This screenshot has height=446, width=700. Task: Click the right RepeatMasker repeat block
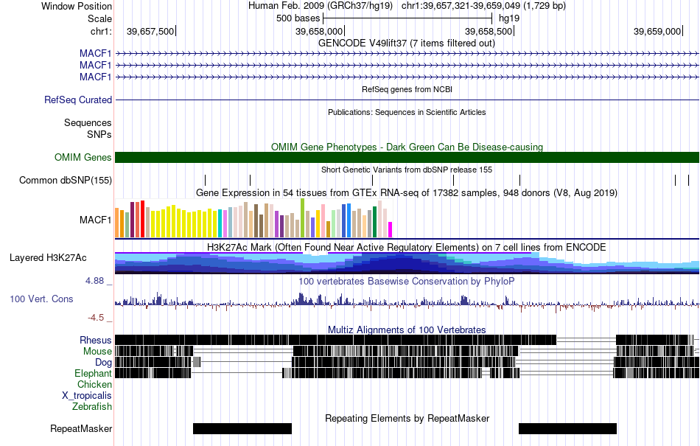coord(567,428)
